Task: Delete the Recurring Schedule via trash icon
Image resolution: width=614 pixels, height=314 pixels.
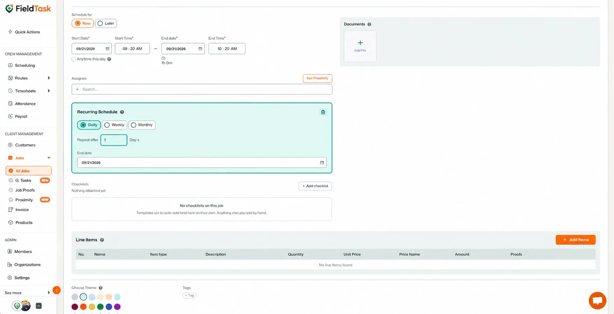Action: tap(323, 112)
